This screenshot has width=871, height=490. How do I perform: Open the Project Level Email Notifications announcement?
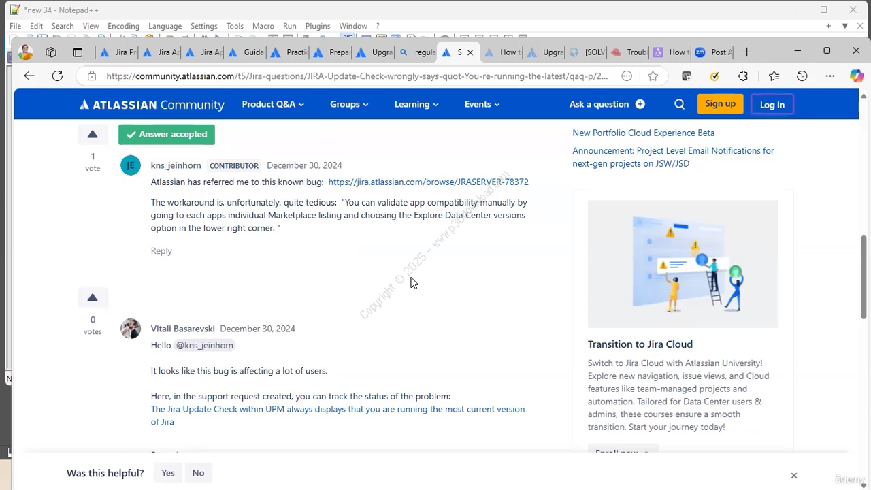(673, 157)
